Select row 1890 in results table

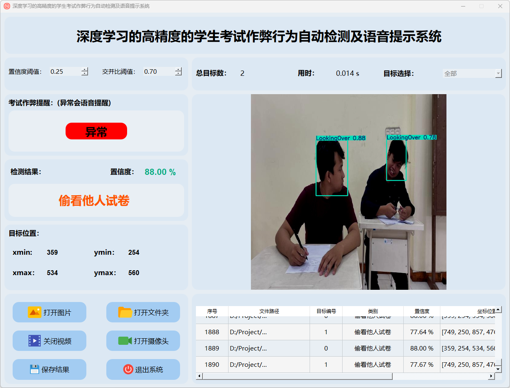coord(345,364)
